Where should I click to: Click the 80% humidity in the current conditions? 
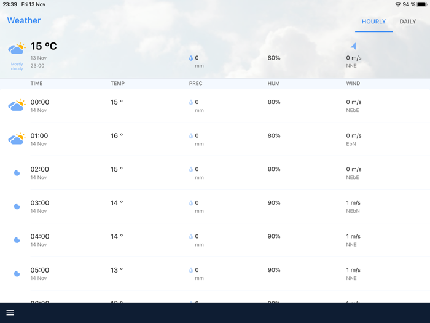coord(274,58)
